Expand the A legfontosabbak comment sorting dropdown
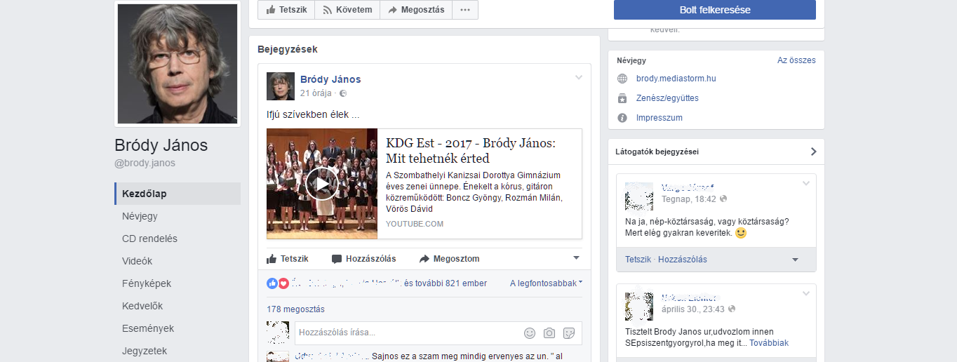 pyautogui.click(x=546, y=283)
